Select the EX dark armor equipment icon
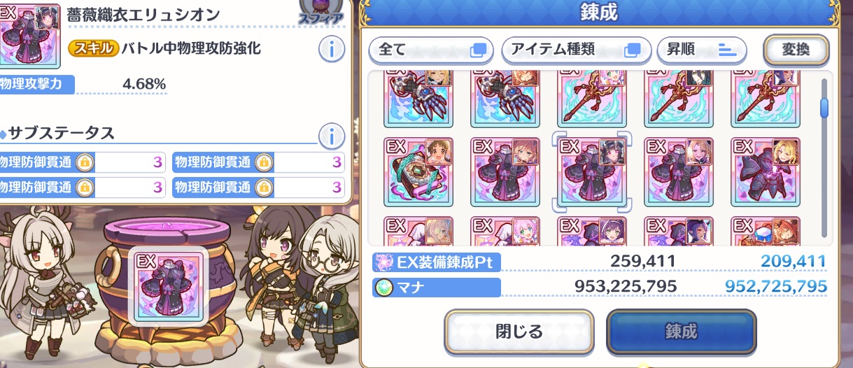The height and width of the screenshot is (368, 853). 766,171
